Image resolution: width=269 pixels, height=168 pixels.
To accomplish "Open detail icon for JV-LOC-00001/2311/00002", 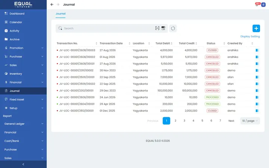I will 257,70.
